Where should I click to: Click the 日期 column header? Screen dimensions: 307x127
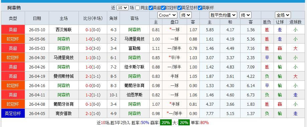coord(37,19)
